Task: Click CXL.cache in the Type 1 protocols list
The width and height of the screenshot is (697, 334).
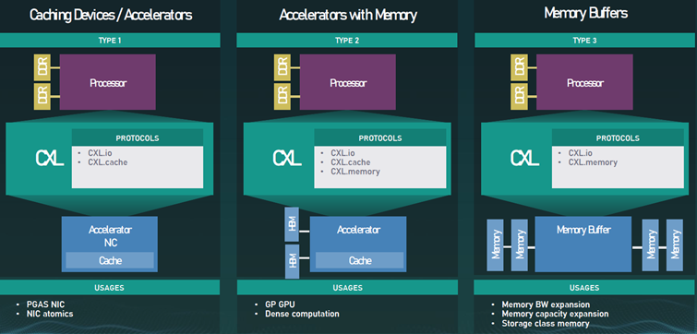Action: pyautogui.click(x=107, y=162)
